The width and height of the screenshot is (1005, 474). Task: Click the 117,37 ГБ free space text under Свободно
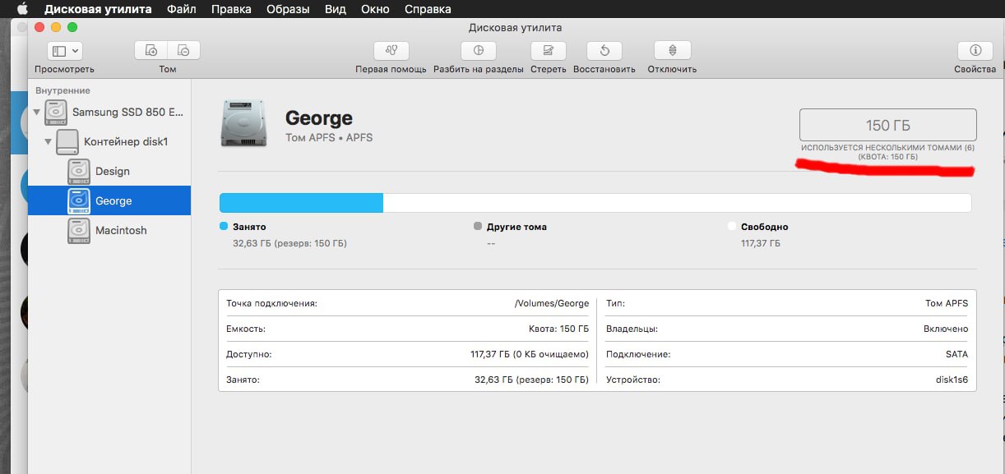[x=760, y=243]
